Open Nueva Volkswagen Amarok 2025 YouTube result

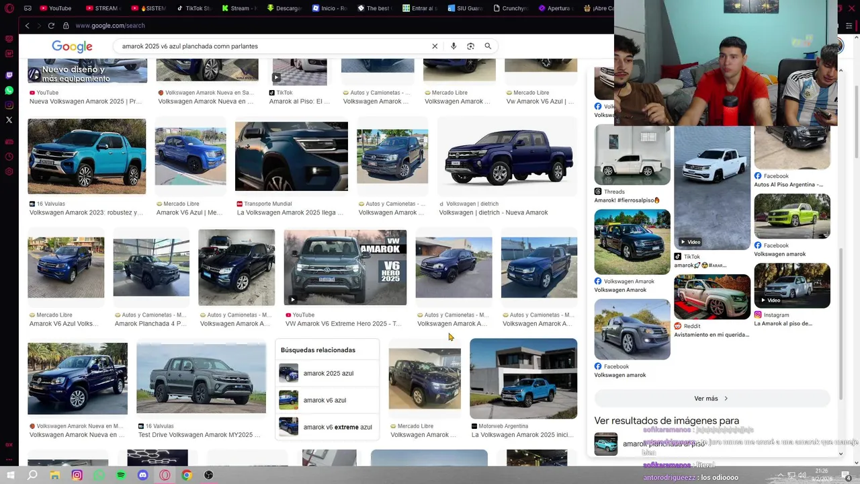pyautogui.click(x=86, y=102)
